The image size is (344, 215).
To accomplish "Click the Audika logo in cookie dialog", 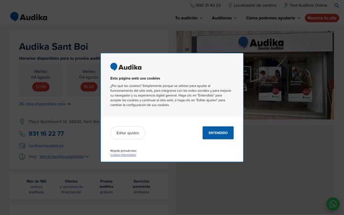I will point(126,67).
